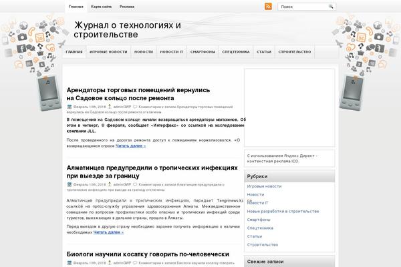
Task: Click author icon of Садовое кольцо post
Action: pos(110,107)
